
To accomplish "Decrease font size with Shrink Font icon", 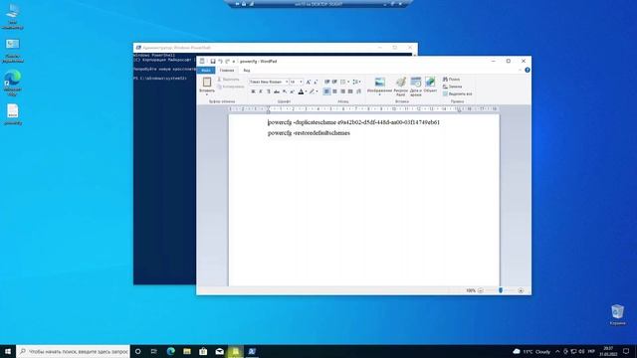I will pos(316,82).
